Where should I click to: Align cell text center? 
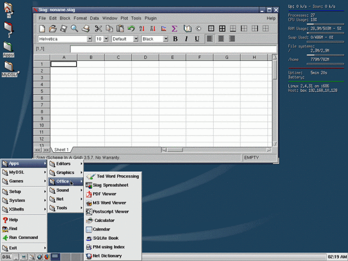pos(221,39)
